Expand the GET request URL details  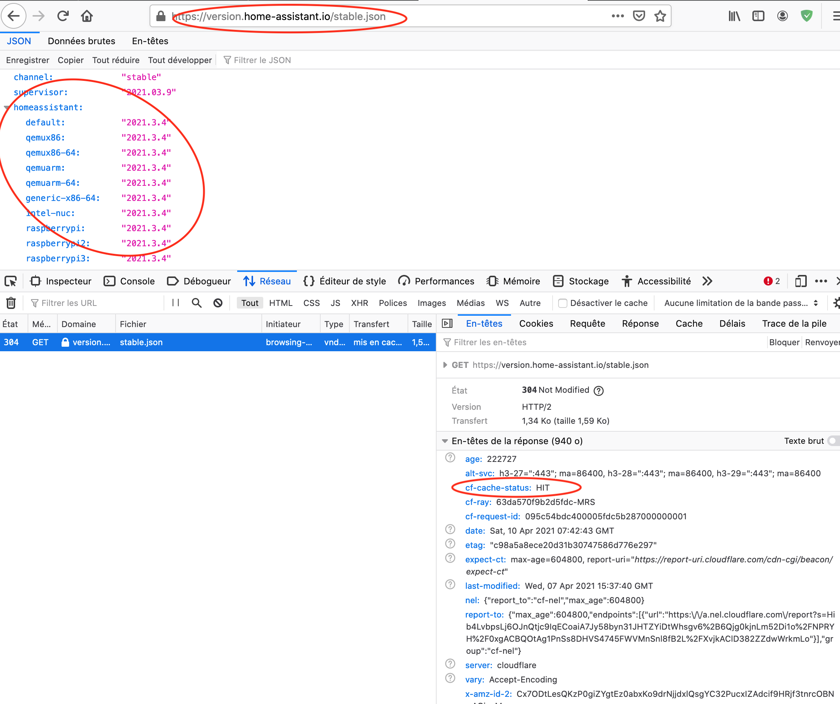(445, 365)
